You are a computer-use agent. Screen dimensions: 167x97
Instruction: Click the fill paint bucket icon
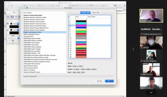(x=7, y=24)
